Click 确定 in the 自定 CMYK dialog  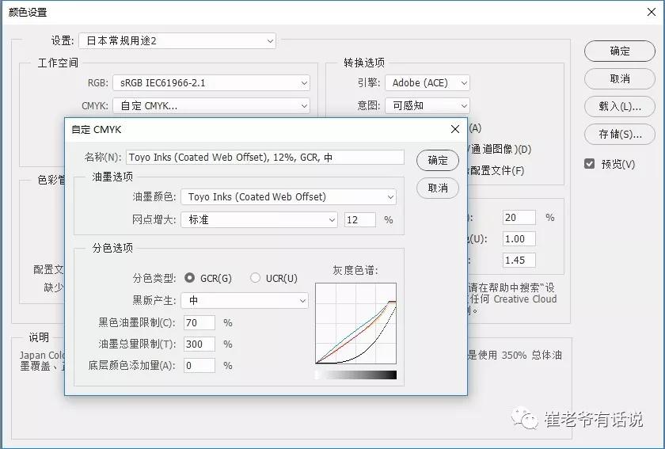click(438, 160)
